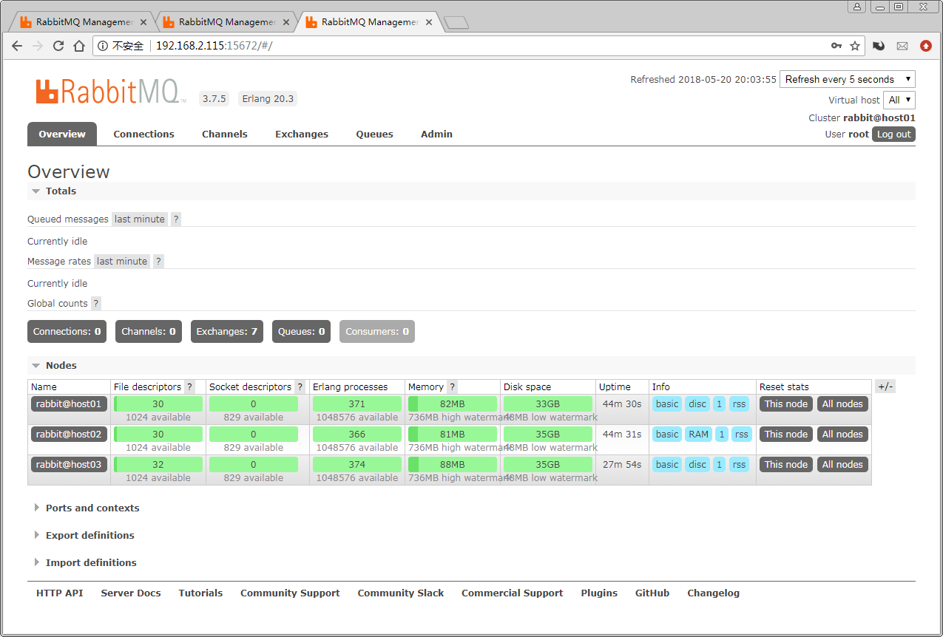Open the GitHub footer link

[652, 593]
